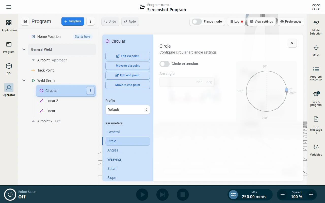
Task: Select the Operator sidebar icon
Action: pos(9,90)
